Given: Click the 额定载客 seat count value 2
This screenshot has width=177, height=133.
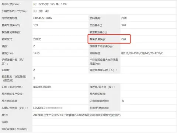Looking at the screenshot, I should click(x=34, y=78).
